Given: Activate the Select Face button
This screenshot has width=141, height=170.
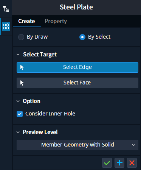Looking at the screenshot, I should (x=77, y=83).
